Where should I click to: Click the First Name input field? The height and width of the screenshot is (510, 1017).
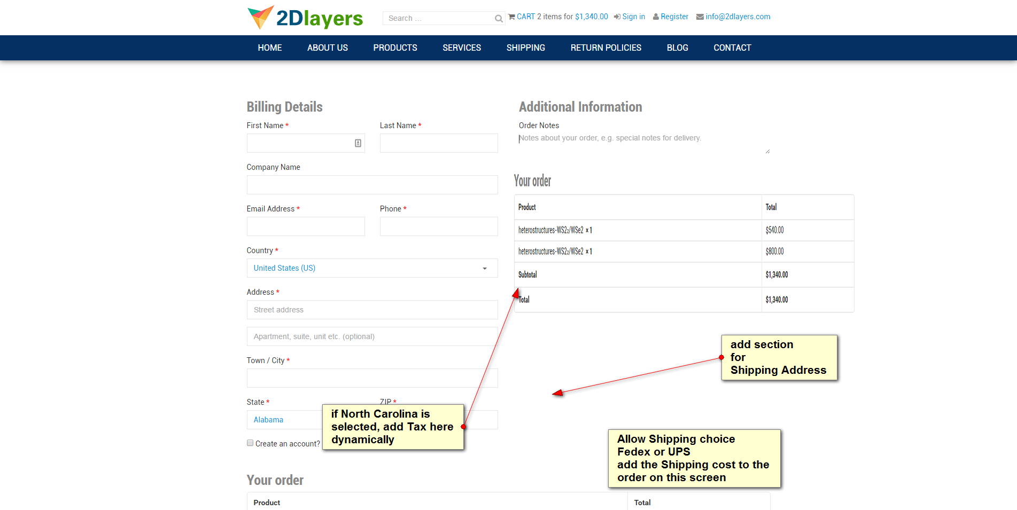[x=306, y=143]
